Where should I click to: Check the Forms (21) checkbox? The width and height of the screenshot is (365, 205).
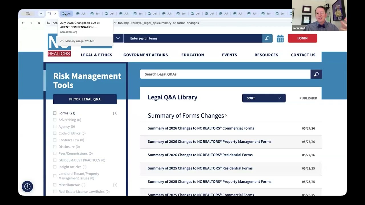point(55,113)
